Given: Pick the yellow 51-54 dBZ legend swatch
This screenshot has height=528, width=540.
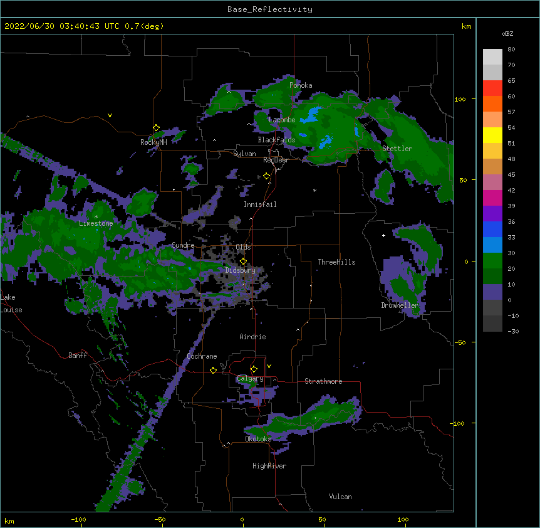Looking at the screenshot, I should pos(492,135).
